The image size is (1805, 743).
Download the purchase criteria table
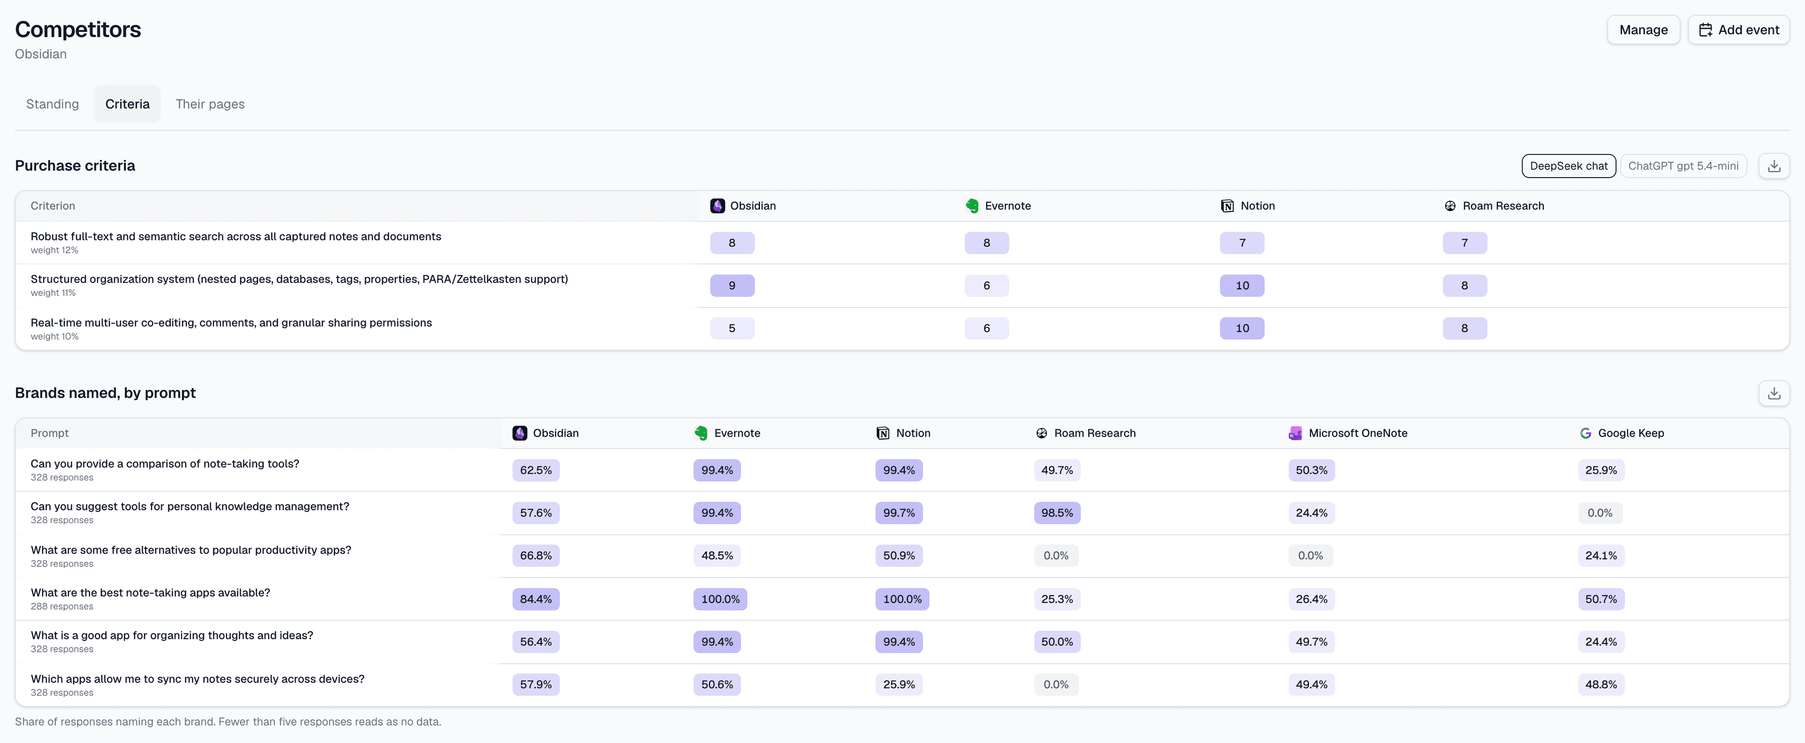(1774, 166)
